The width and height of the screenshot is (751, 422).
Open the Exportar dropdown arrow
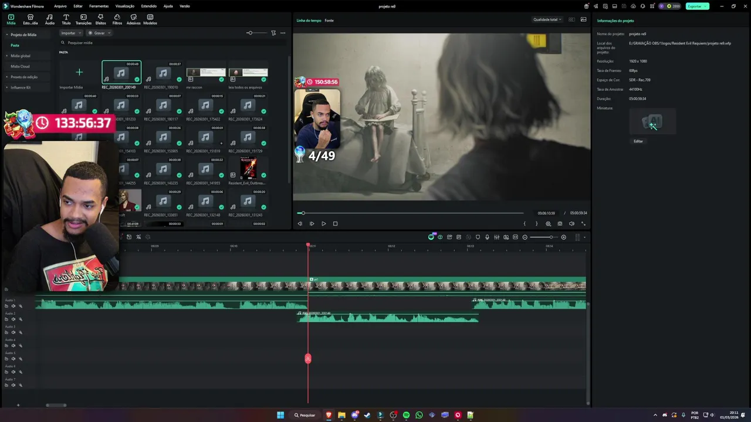point(706,6)
